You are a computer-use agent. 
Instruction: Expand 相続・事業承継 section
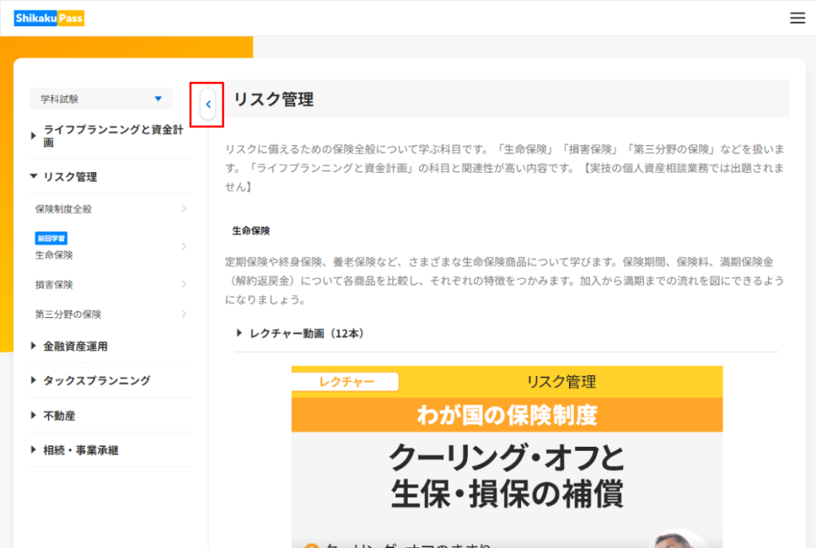tap(110, 450)
